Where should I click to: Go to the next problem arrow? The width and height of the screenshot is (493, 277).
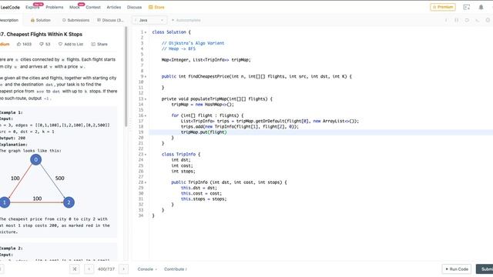(123, 269)
